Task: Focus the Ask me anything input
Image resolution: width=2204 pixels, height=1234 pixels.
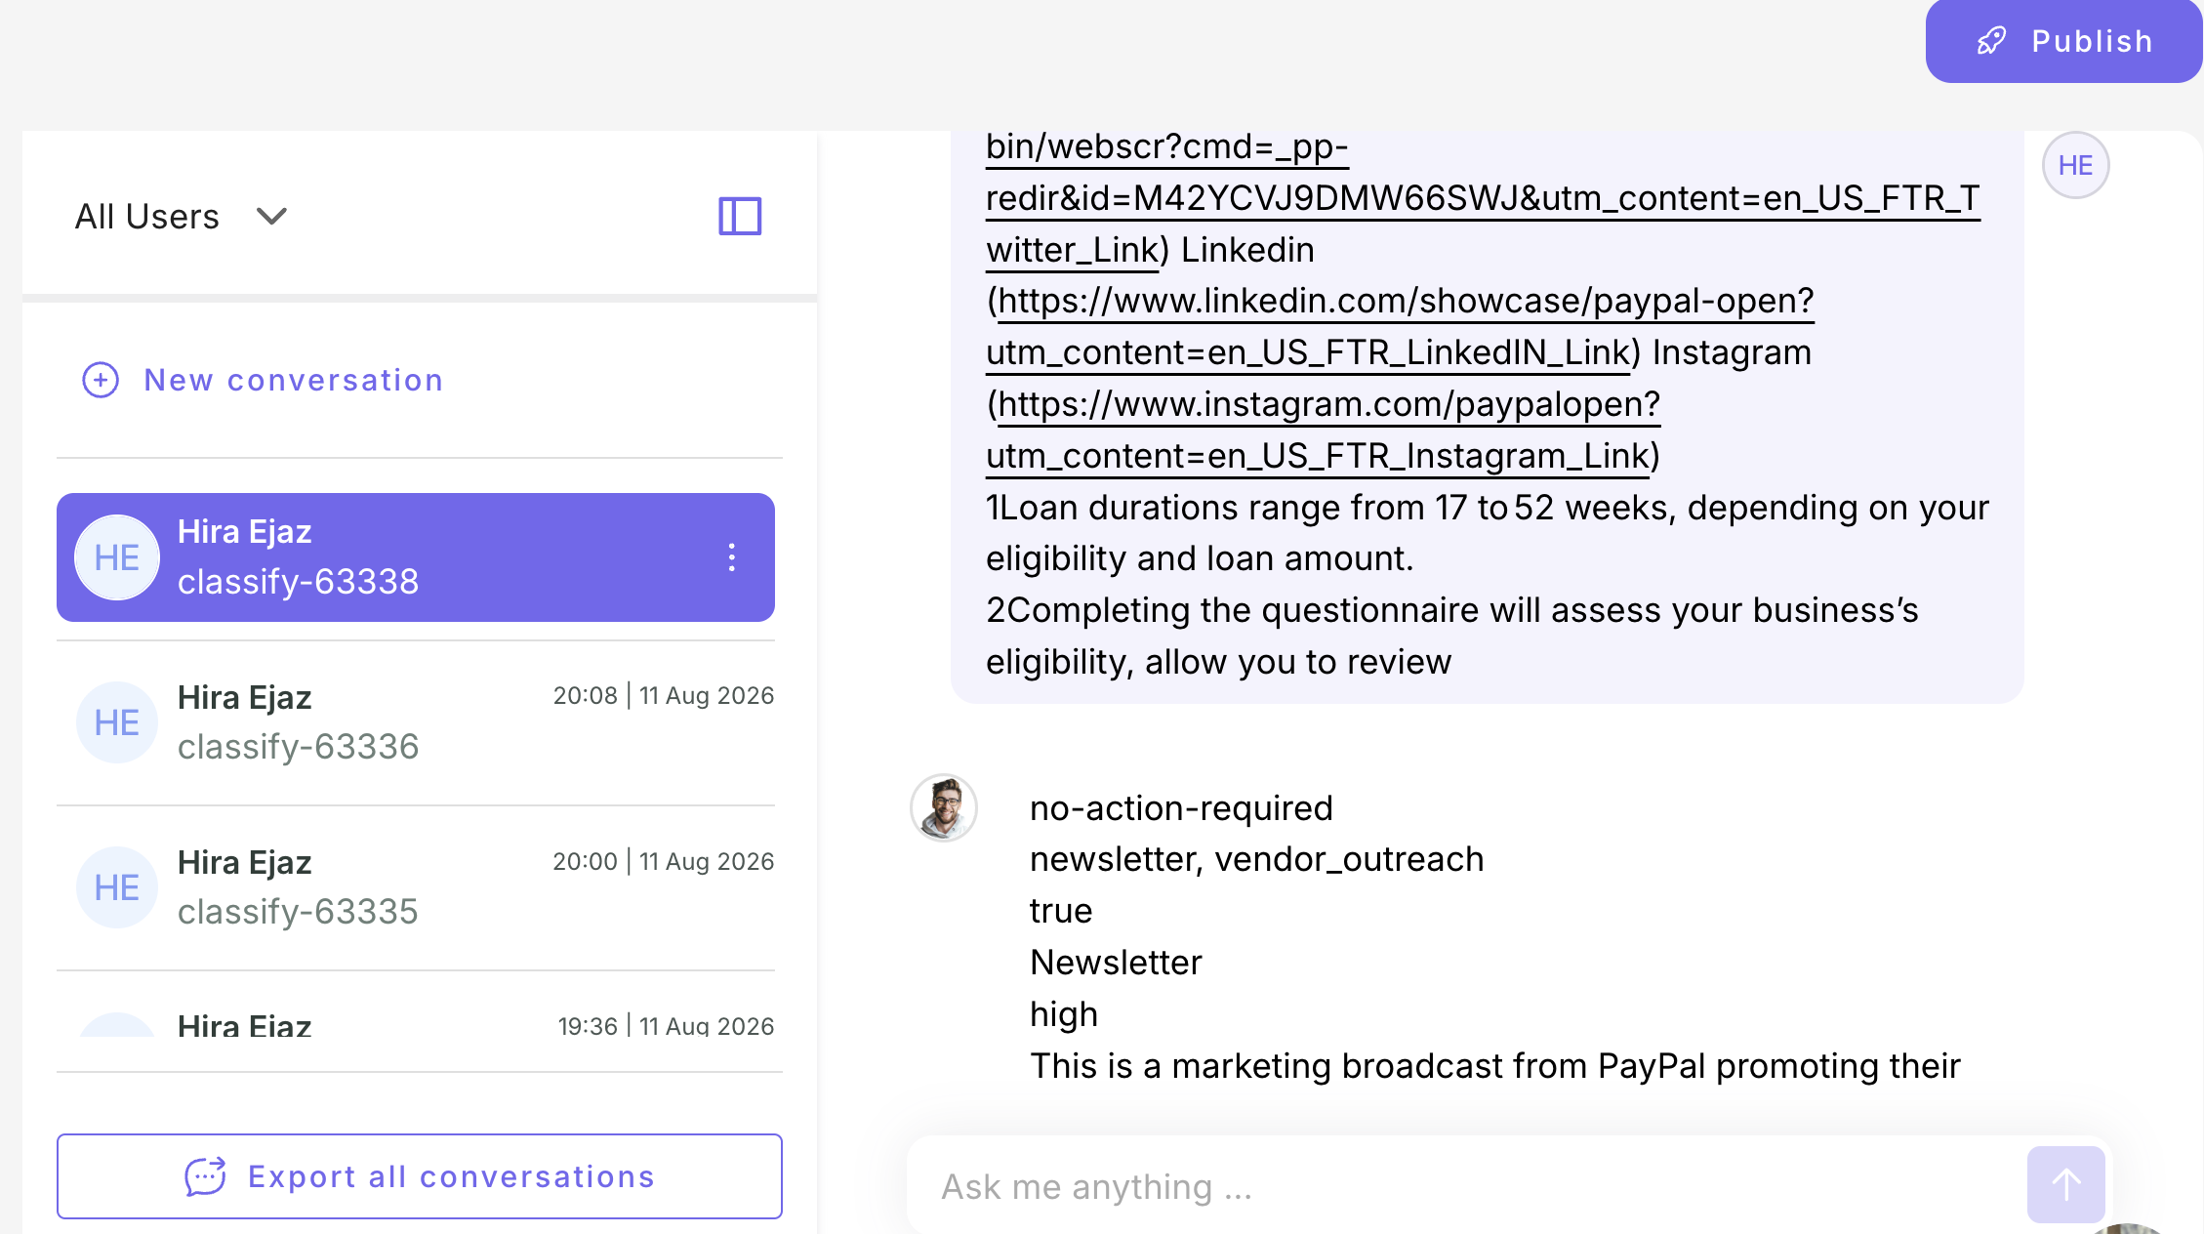Action: tap(1464, 1186)
